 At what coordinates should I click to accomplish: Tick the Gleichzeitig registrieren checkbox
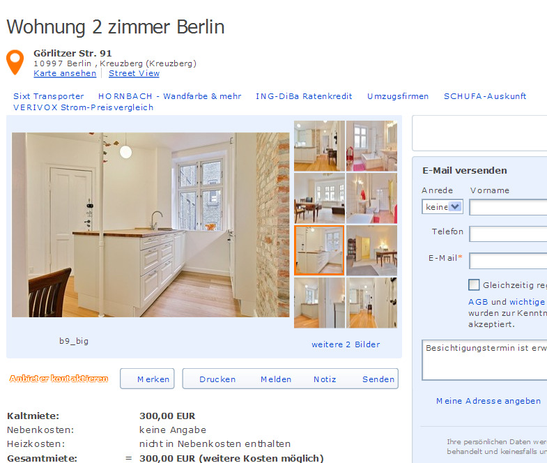pyautogui.click(x=474, y=284)
